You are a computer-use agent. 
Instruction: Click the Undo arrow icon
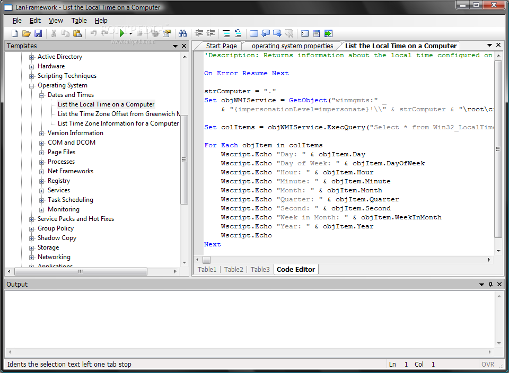coord(93,33)
